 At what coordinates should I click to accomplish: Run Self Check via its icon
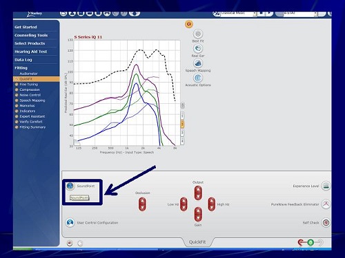[326, 222]
